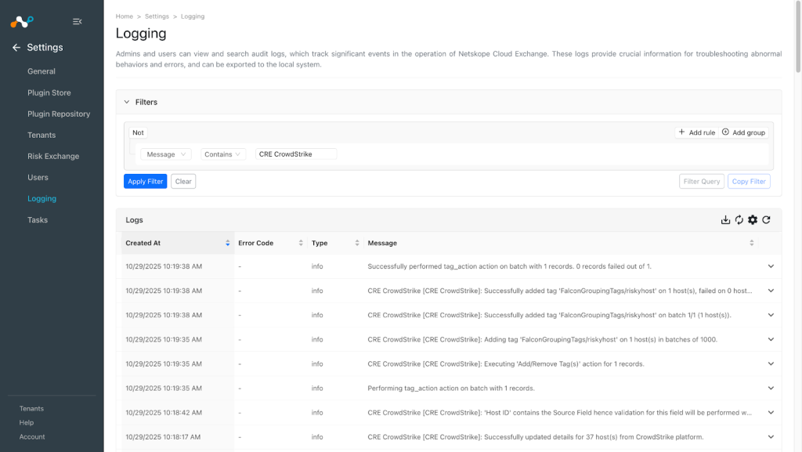The height and width of the screenshot is (452, 802).
Task: Click Apply Filter button
Action: (x=145, y=182)
